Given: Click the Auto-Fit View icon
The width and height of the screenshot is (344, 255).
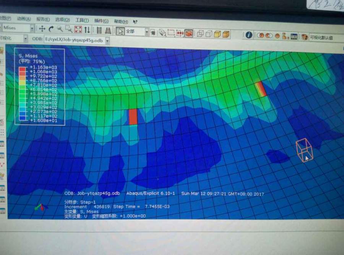Looking at the screenshot, I should tap(78, 29).
